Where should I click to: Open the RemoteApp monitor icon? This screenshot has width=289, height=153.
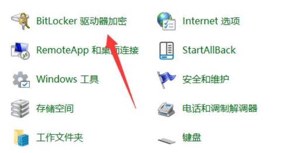tap(20, 50)
